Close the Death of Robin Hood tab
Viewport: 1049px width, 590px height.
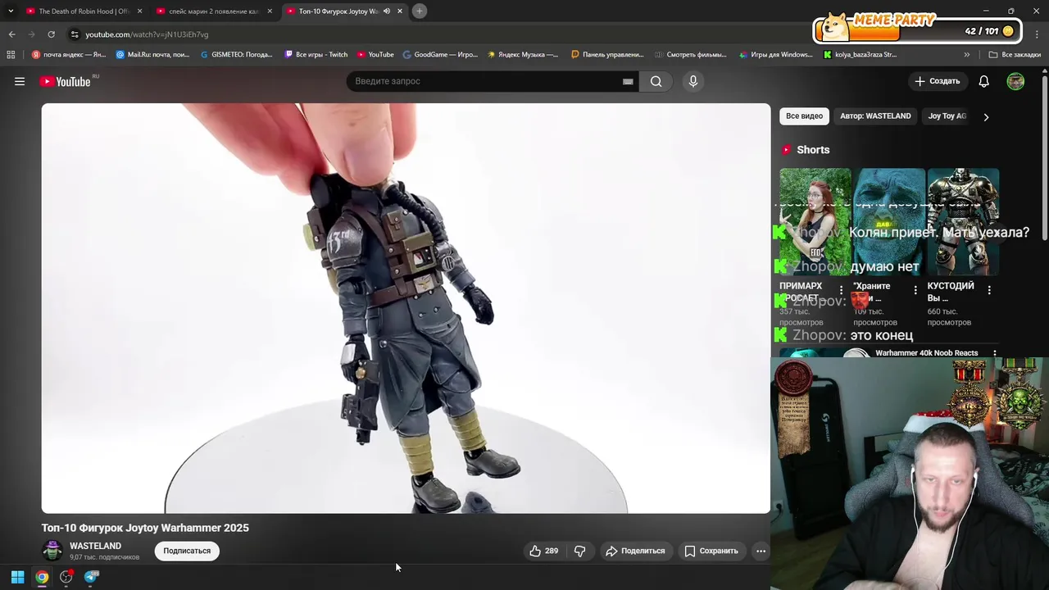tap(139, 11)
